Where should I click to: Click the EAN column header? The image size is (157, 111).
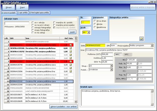(17, 38)
